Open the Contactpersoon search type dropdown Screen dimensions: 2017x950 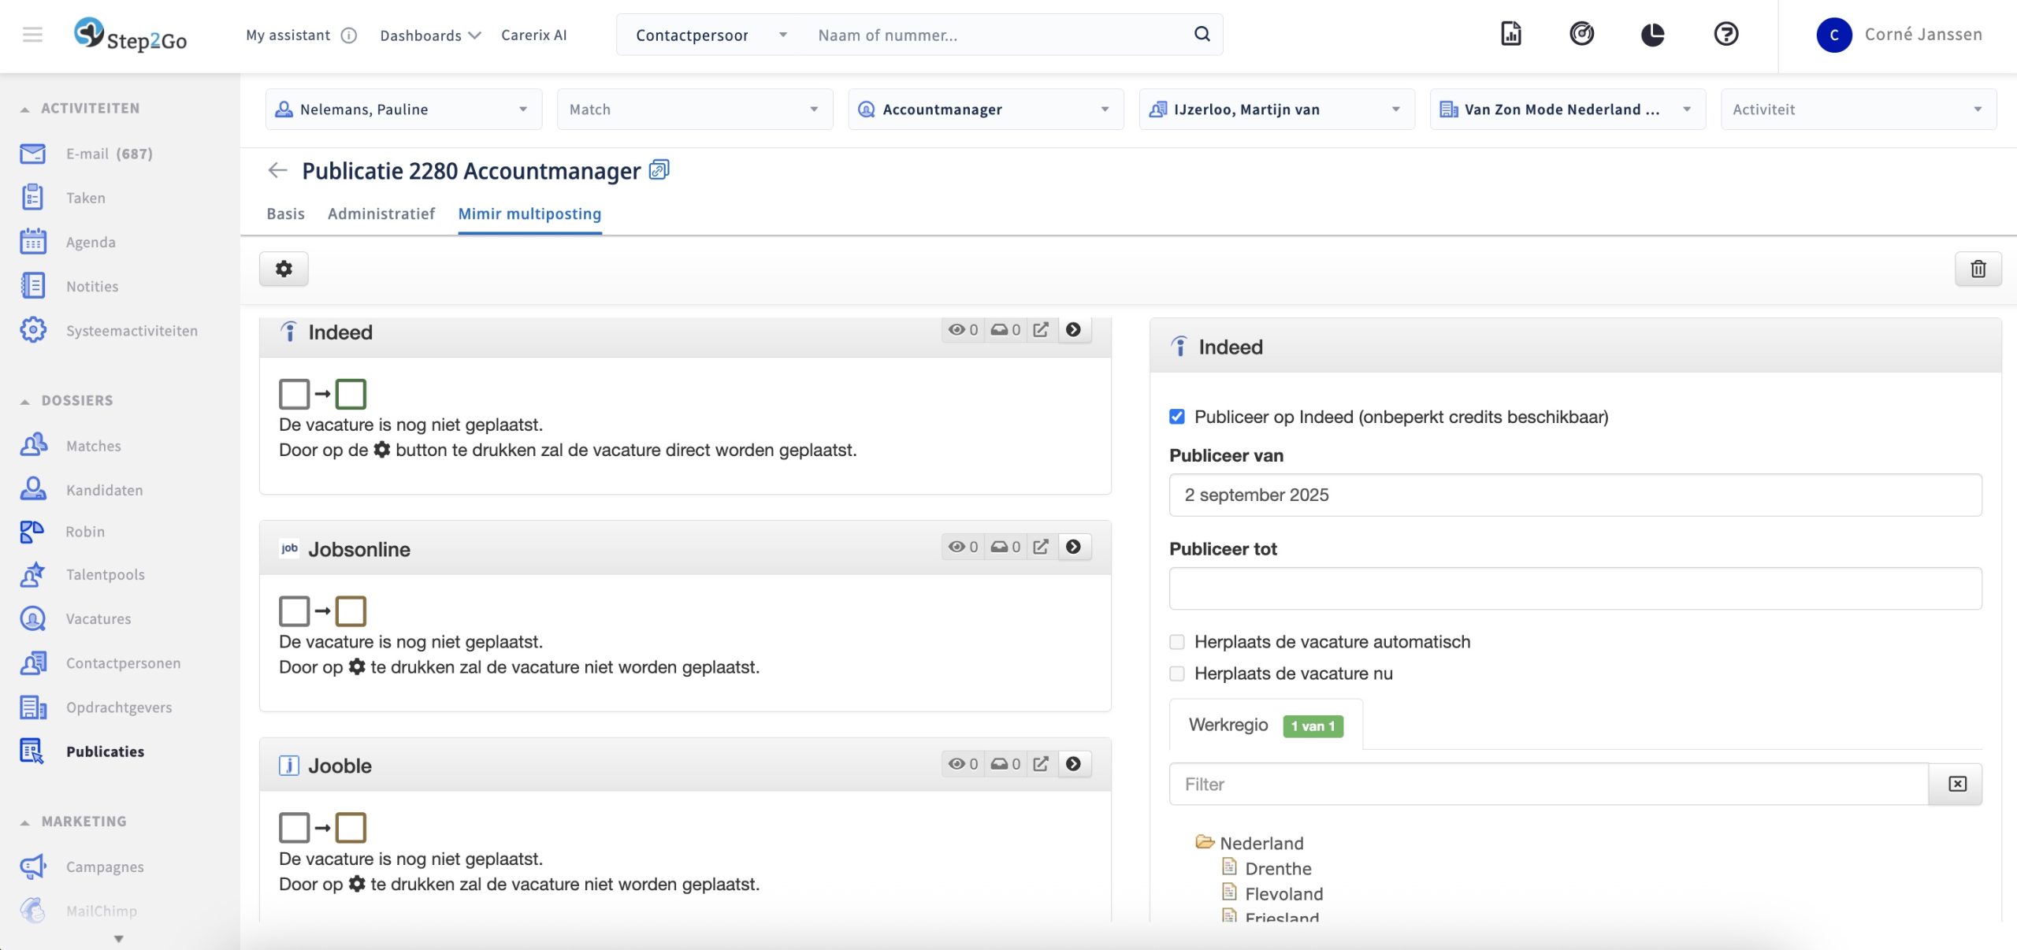[711, 35]
